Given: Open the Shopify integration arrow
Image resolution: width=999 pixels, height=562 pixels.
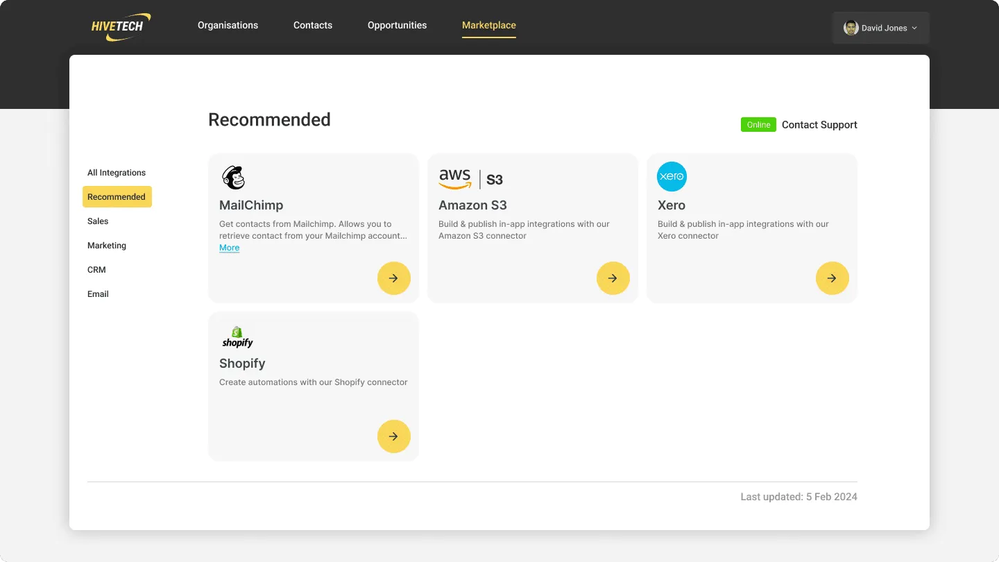Looking at the screenshot, I should point(393,436).
